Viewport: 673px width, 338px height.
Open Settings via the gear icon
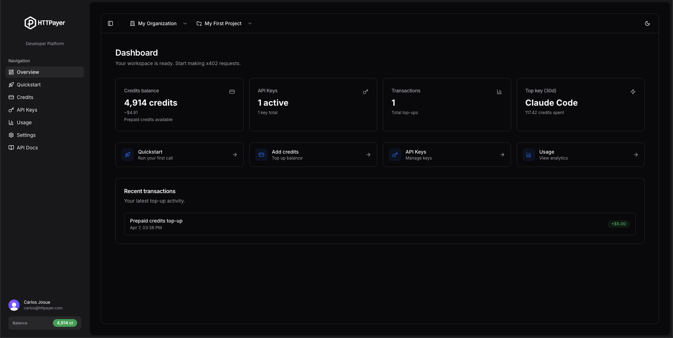(11, 135)
